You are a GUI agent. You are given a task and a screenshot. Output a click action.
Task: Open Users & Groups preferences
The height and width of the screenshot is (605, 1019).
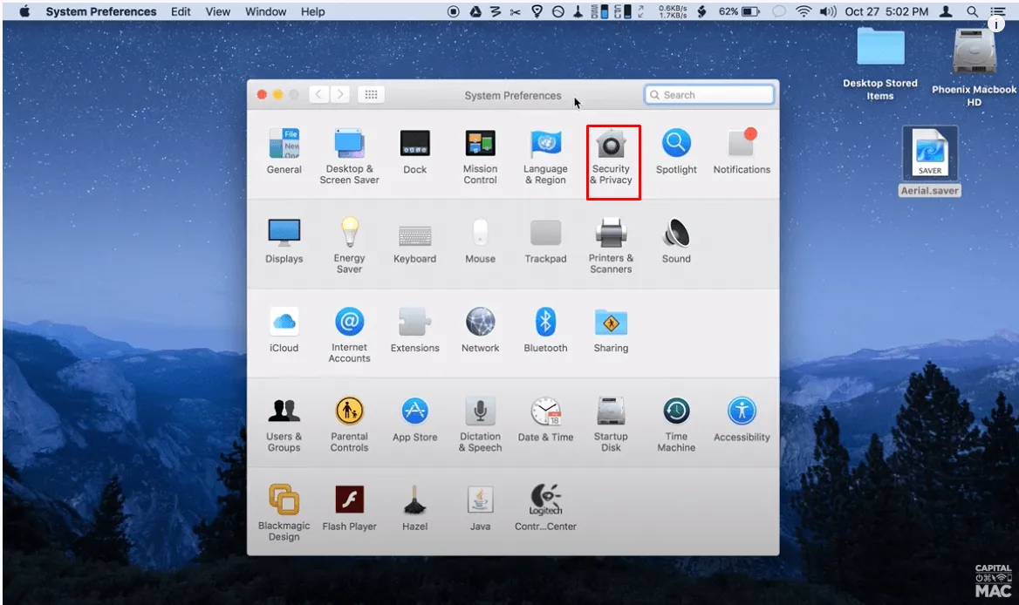point(284,424)
